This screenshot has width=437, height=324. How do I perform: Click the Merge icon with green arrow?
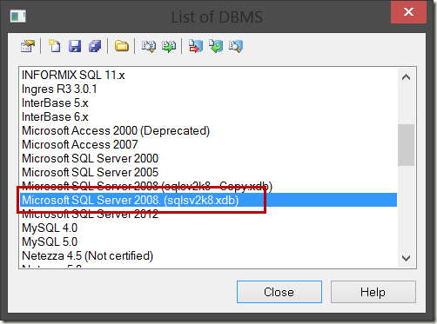pyautogui.click(x=169, y=46)
